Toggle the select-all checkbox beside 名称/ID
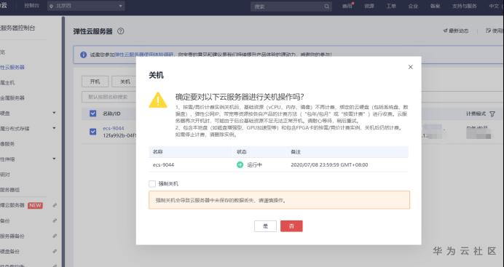 (x=93, y=113)
